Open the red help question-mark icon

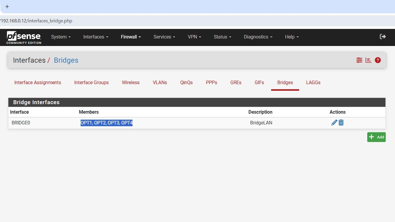(x=378, y=60)
